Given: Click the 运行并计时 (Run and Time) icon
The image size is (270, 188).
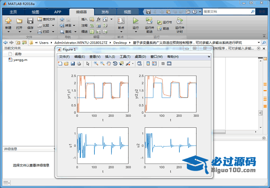Looking at the screenshot, I should pos(180,21).
